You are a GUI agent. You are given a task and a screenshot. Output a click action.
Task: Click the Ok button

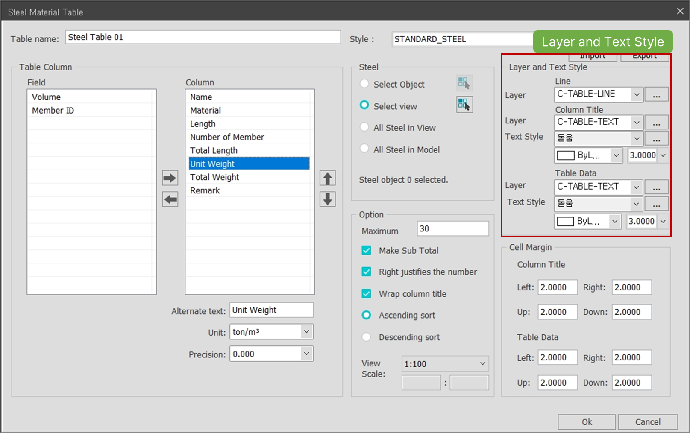587,422
